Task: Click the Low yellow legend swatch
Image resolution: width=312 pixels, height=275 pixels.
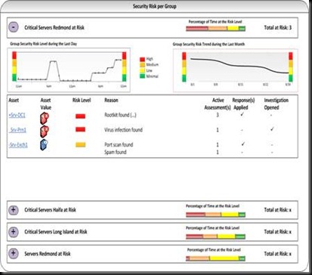Action: point(142,70)
